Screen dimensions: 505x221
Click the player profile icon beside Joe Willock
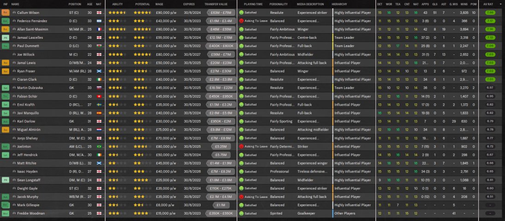(x=14, y=54)
